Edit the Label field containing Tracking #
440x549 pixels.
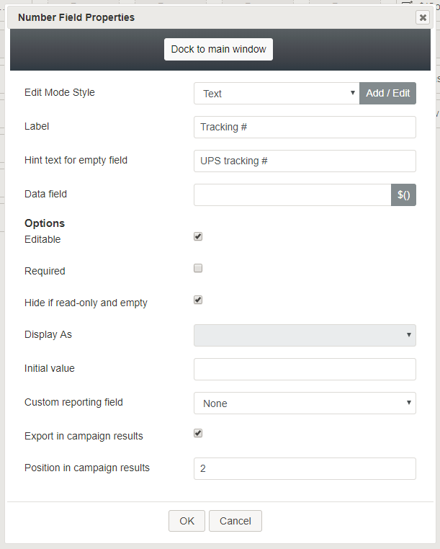click(305, 127)
